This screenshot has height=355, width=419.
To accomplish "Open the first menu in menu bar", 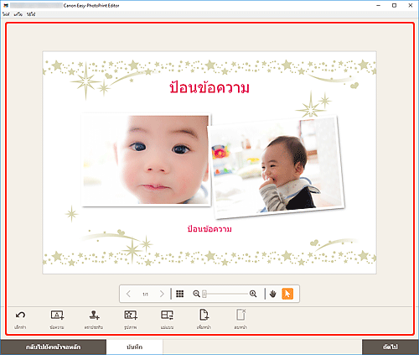I will click(6, 14).
